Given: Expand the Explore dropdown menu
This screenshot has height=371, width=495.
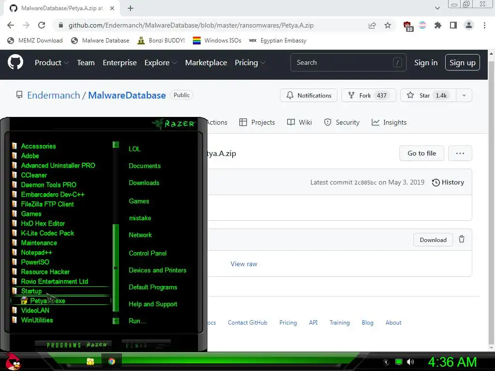Looking at the screenshot, I should (x=160, y=62).
